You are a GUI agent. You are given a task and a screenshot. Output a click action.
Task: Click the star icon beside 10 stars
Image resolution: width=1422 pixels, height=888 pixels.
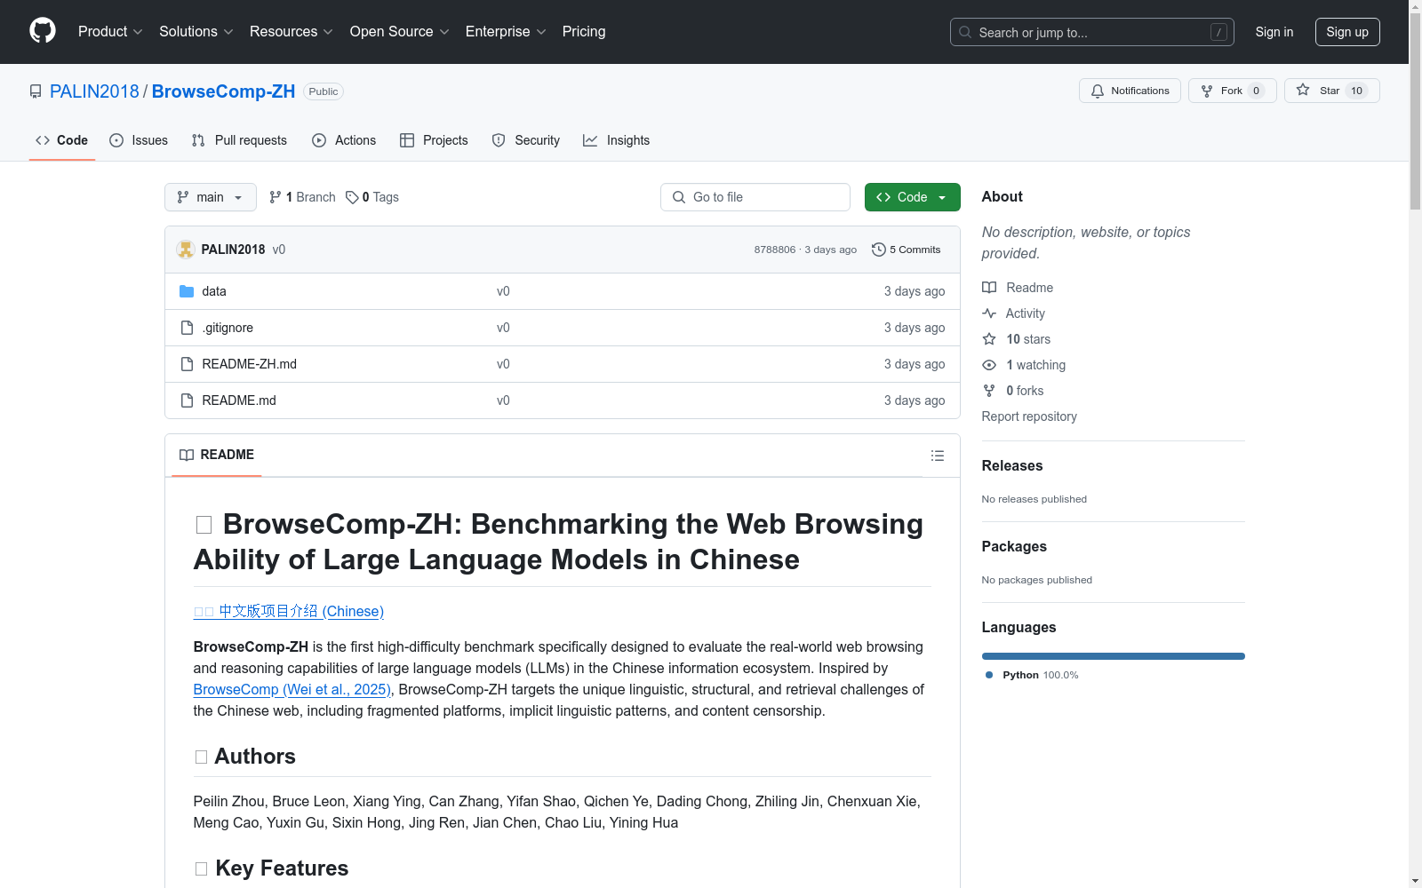[x=989, y=339]
